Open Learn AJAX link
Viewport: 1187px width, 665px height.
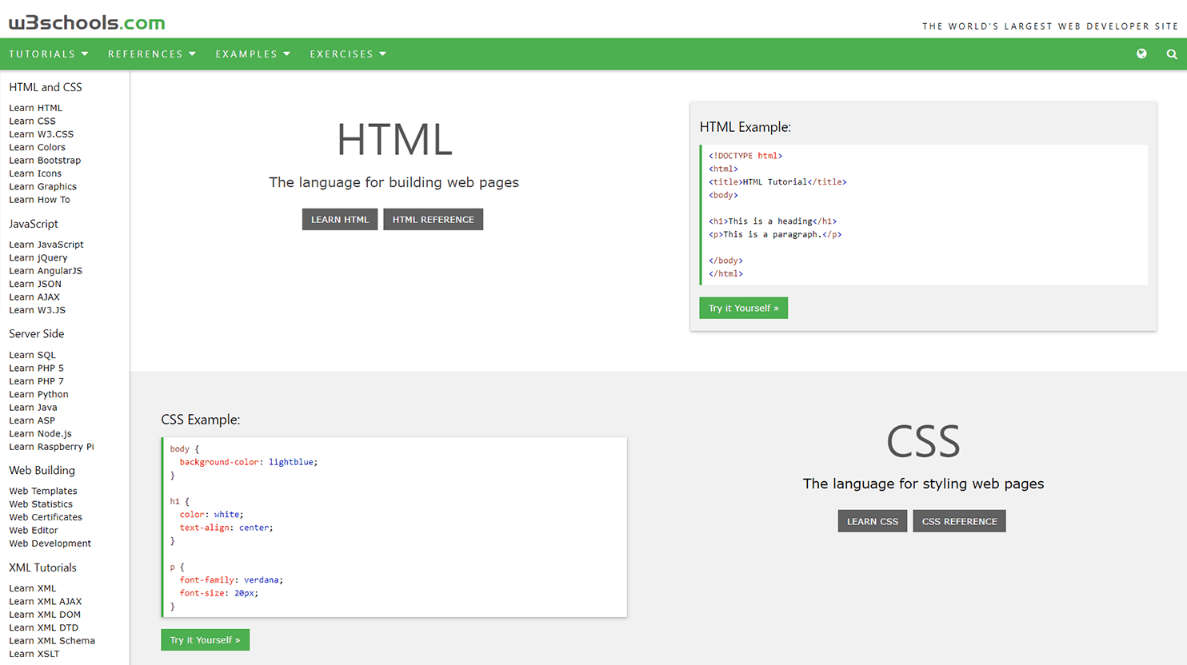(x=34, y=297)
